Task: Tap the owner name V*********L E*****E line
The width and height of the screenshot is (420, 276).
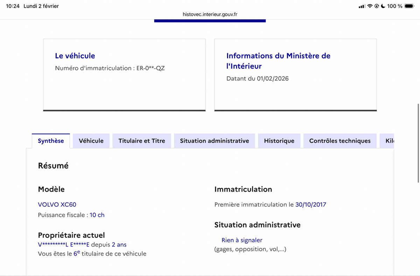Action: (82, 244)
